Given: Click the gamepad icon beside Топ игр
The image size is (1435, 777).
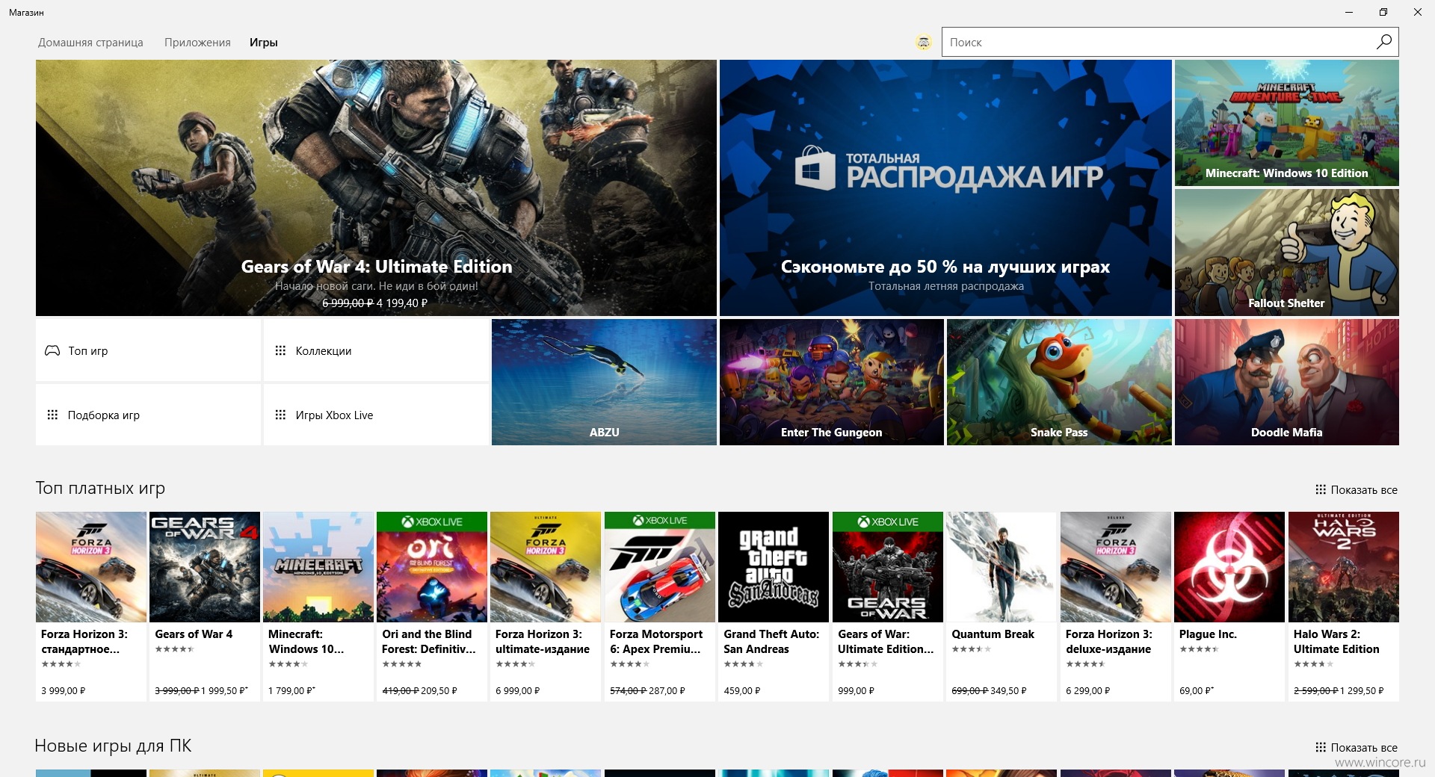Looking at the screenshot, I should [52, 350].
